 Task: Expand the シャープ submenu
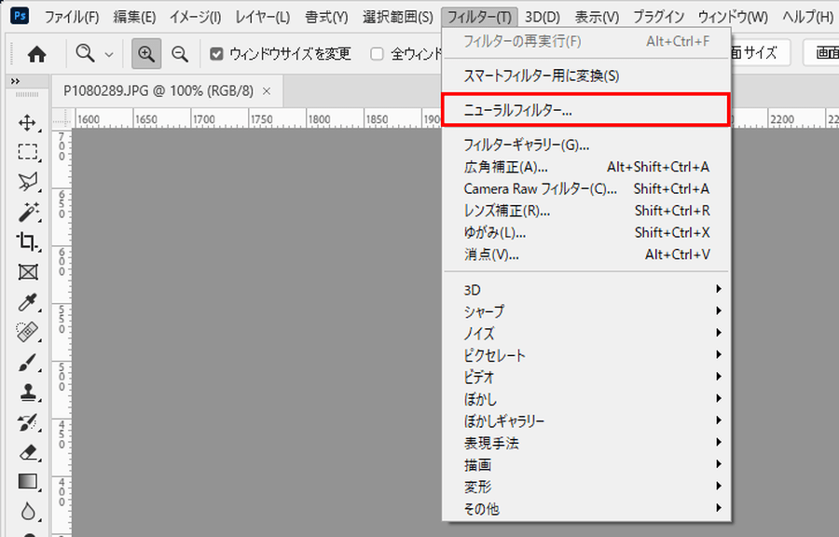(x=586, y=311)
